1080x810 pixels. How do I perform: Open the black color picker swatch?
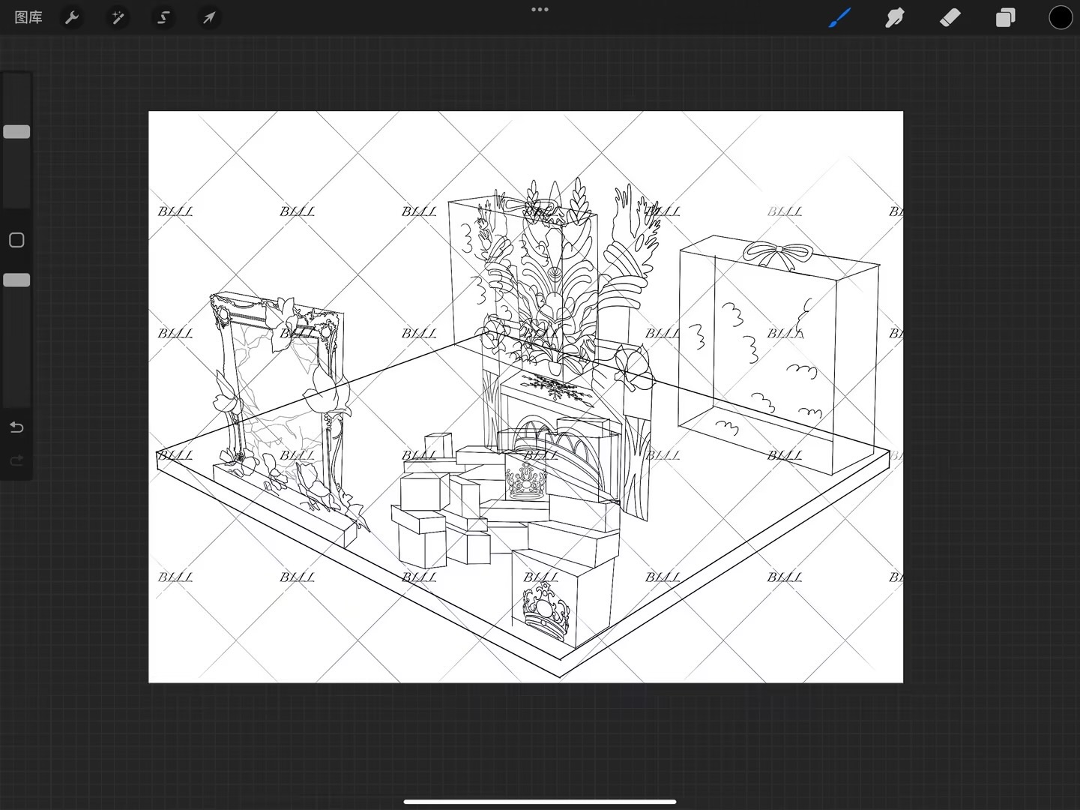click(1061, 17)
